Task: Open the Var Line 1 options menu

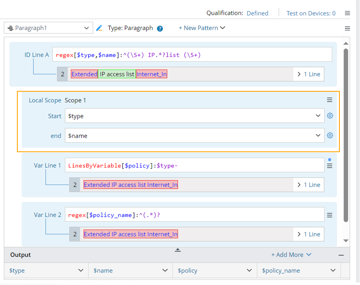Action: (329, 166)
